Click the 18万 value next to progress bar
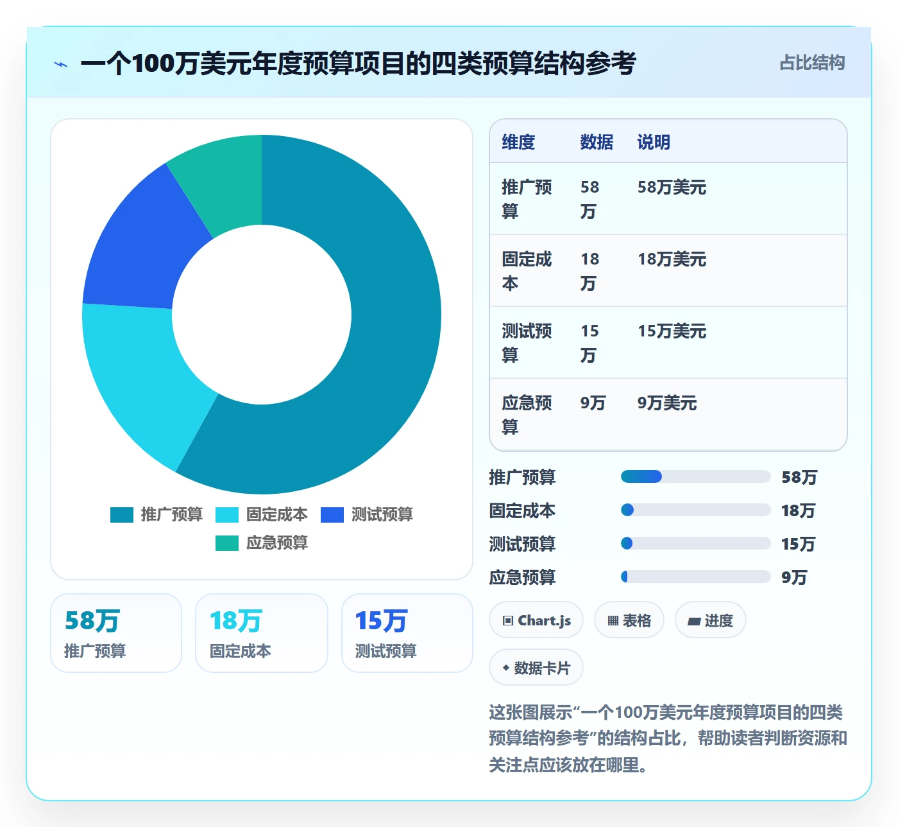Image resolution: width=898 pixels, height=827 pixels. 798,511
